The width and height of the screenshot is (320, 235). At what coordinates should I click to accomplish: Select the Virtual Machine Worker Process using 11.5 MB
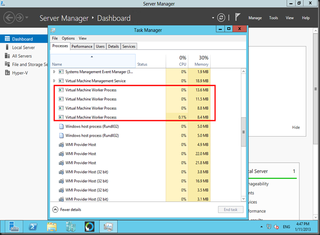pyautogui.click(x=130, y=99)
